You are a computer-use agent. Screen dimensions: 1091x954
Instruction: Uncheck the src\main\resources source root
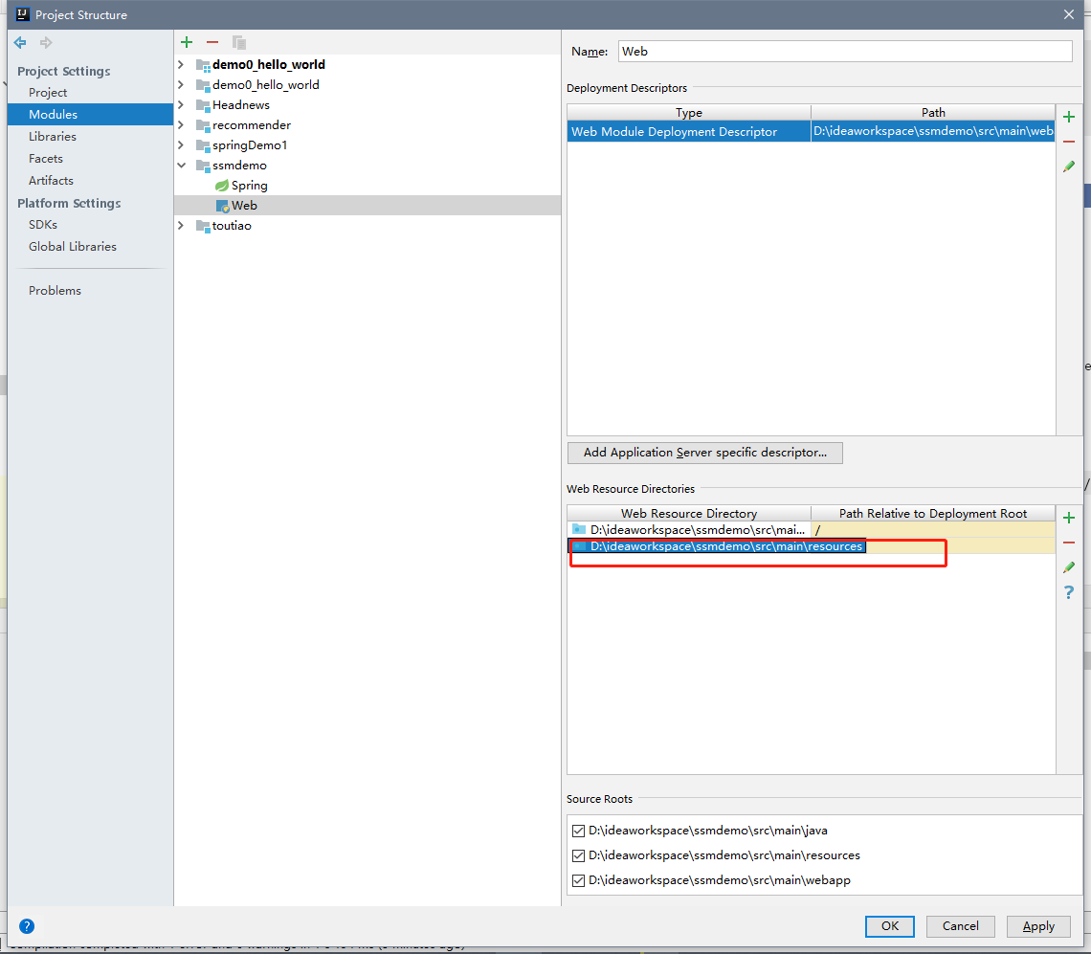click(x=578, y=855)
